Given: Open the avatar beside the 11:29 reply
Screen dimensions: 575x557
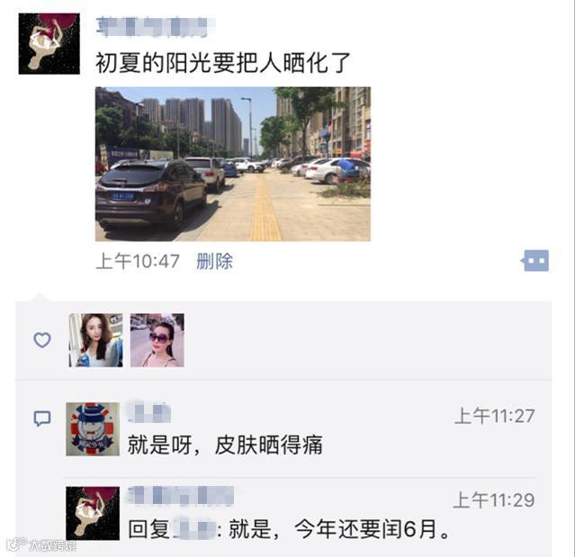Looking at the screenshot, I should point(93,513).
